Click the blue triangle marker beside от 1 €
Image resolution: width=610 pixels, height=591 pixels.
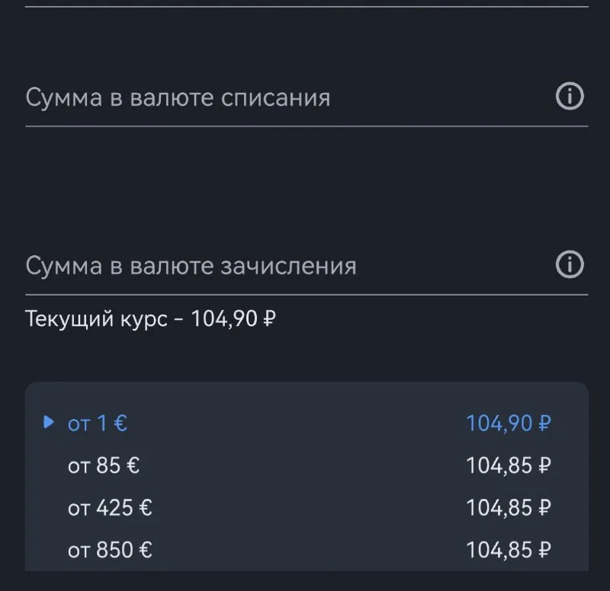[x=49, y=423]
